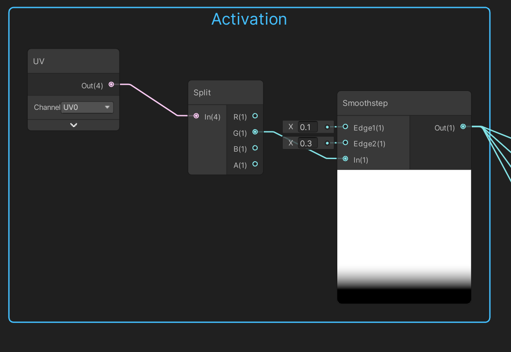Select the UV node title

tap(39, 61)
